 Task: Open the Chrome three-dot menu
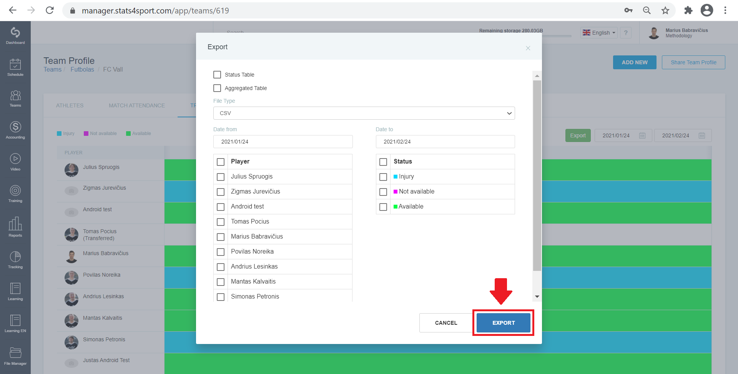[725, 10]
